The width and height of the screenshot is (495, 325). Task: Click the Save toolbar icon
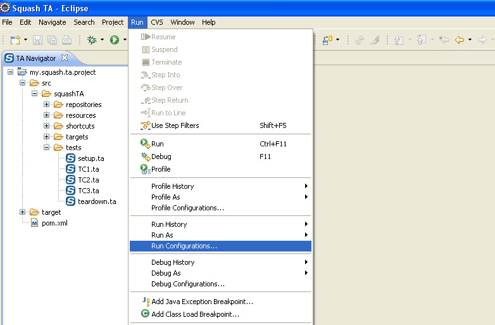[37, 40]
